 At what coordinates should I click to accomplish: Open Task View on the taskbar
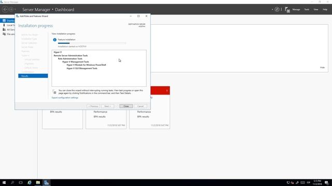21,182
